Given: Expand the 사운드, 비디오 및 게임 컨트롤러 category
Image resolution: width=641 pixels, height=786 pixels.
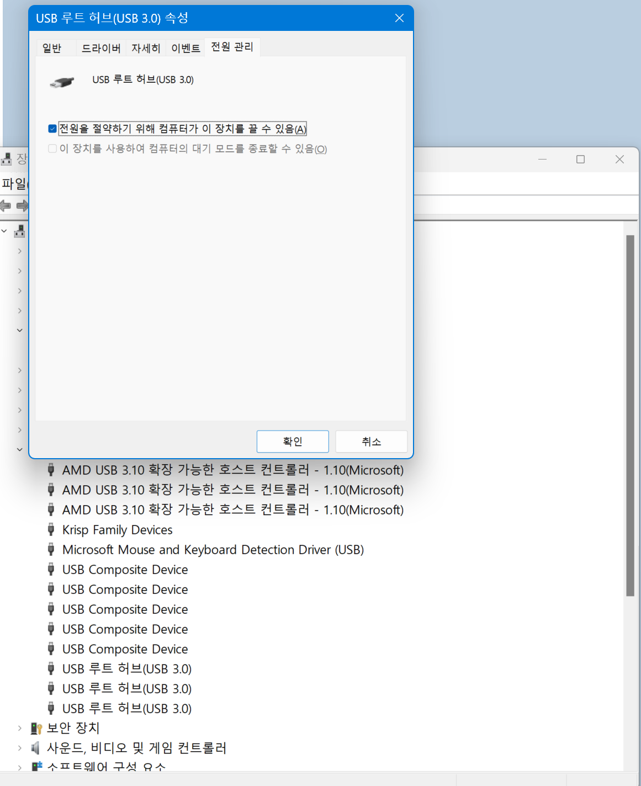Looking at the screenshot, I should point(20,748).
